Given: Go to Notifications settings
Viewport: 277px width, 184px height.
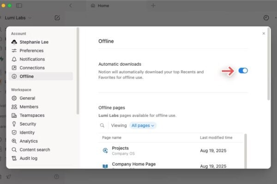Looking at the screenshot, I should pos(32,59).
